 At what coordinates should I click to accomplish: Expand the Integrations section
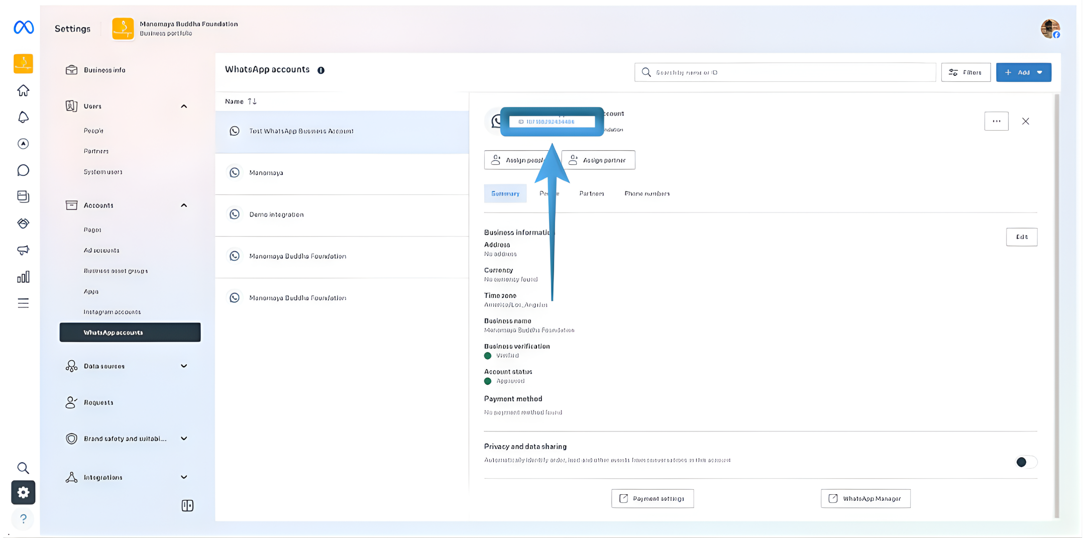click(184, 477)
